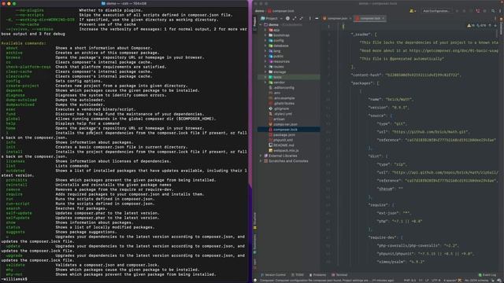The image size is (504, 283).
Task: Select the tests folder in project tree
Action: tap(289, 77)
